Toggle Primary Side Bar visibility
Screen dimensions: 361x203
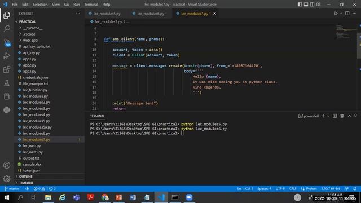pos(300,5)
